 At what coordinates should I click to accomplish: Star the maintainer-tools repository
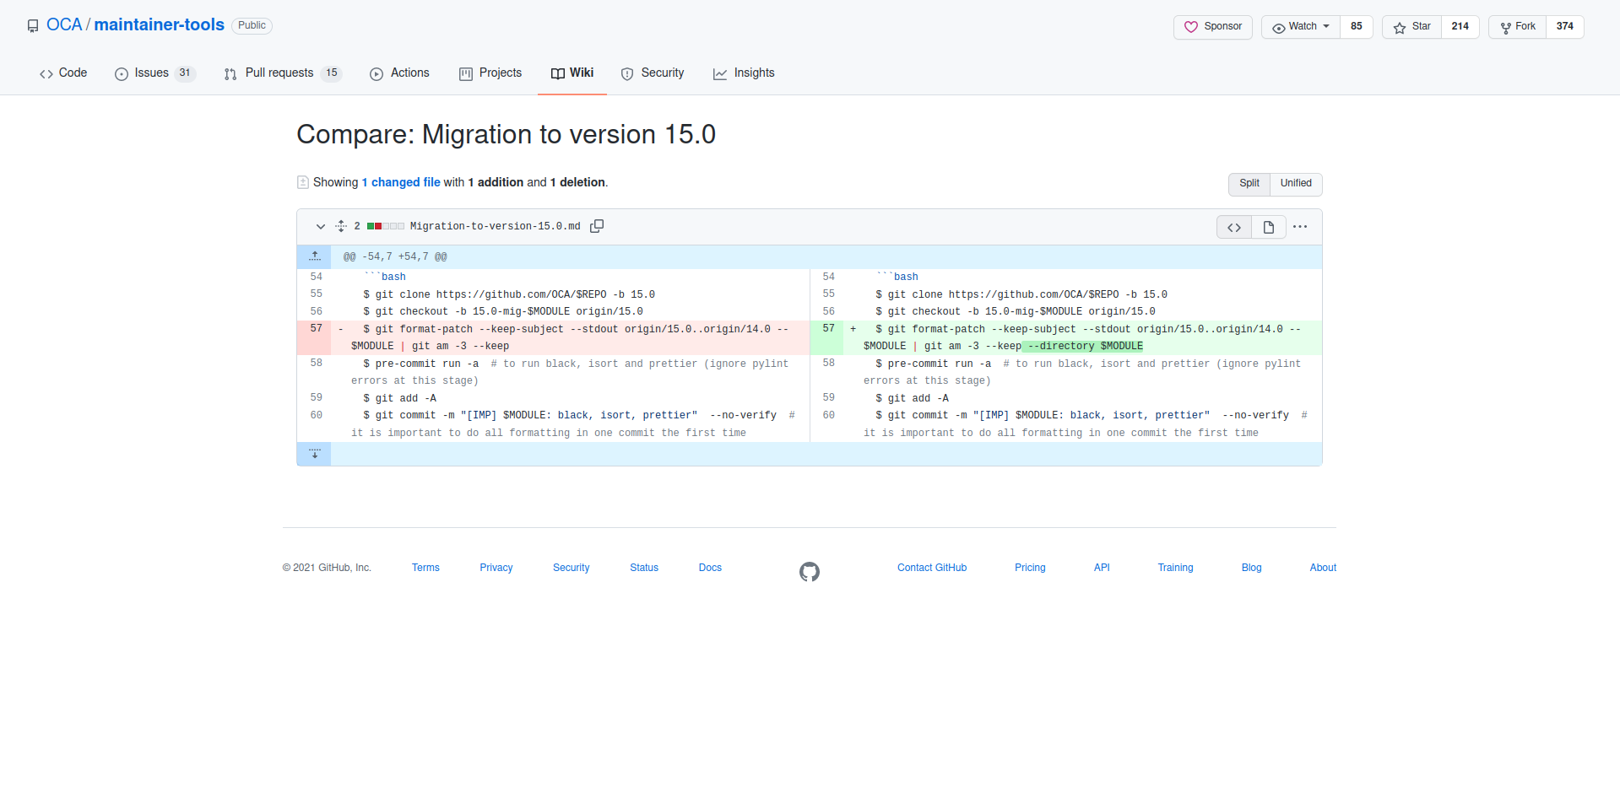coord(1411,27)
